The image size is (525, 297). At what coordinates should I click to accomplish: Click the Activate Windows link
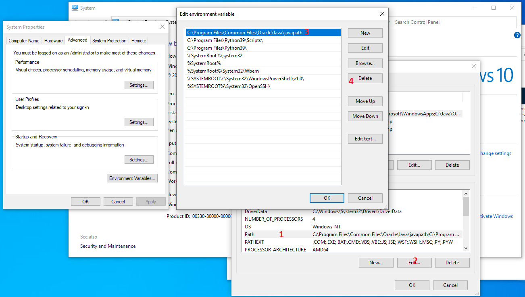pos(496,216)
